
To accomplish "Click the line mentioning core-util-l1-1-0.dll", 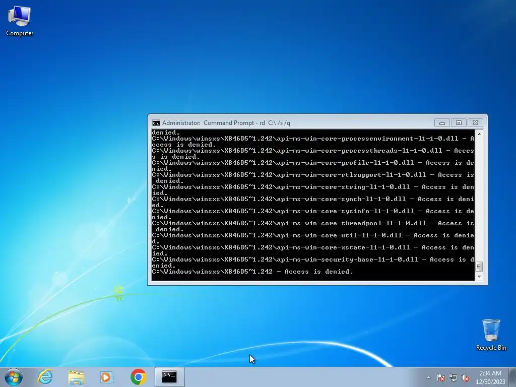I will 313,238.
